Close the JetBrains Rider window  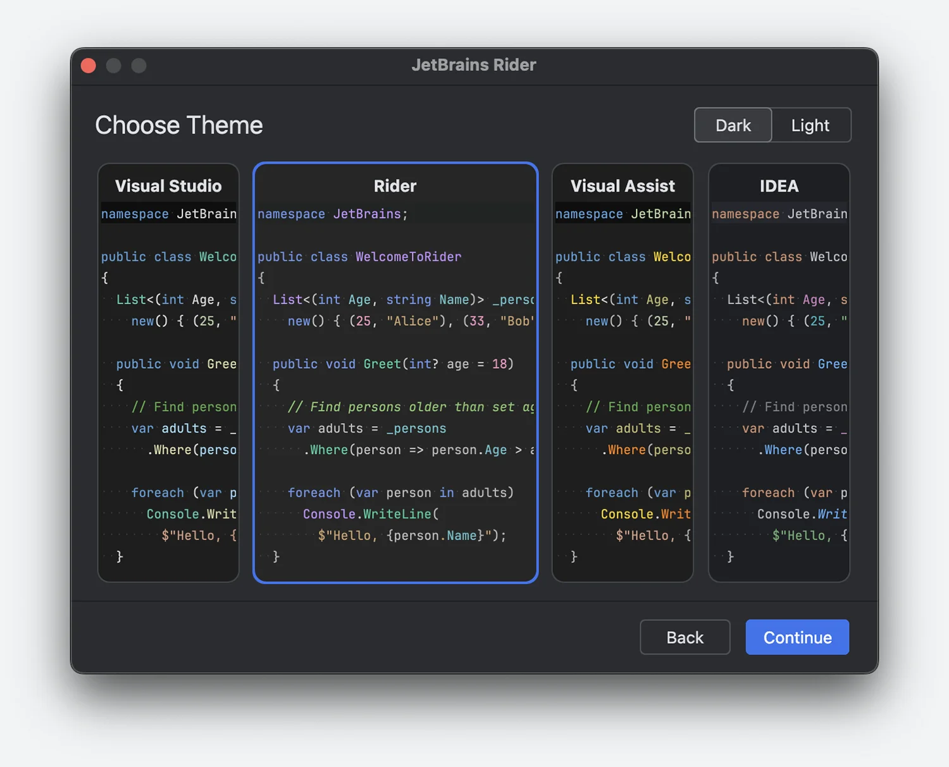(89, 66)
